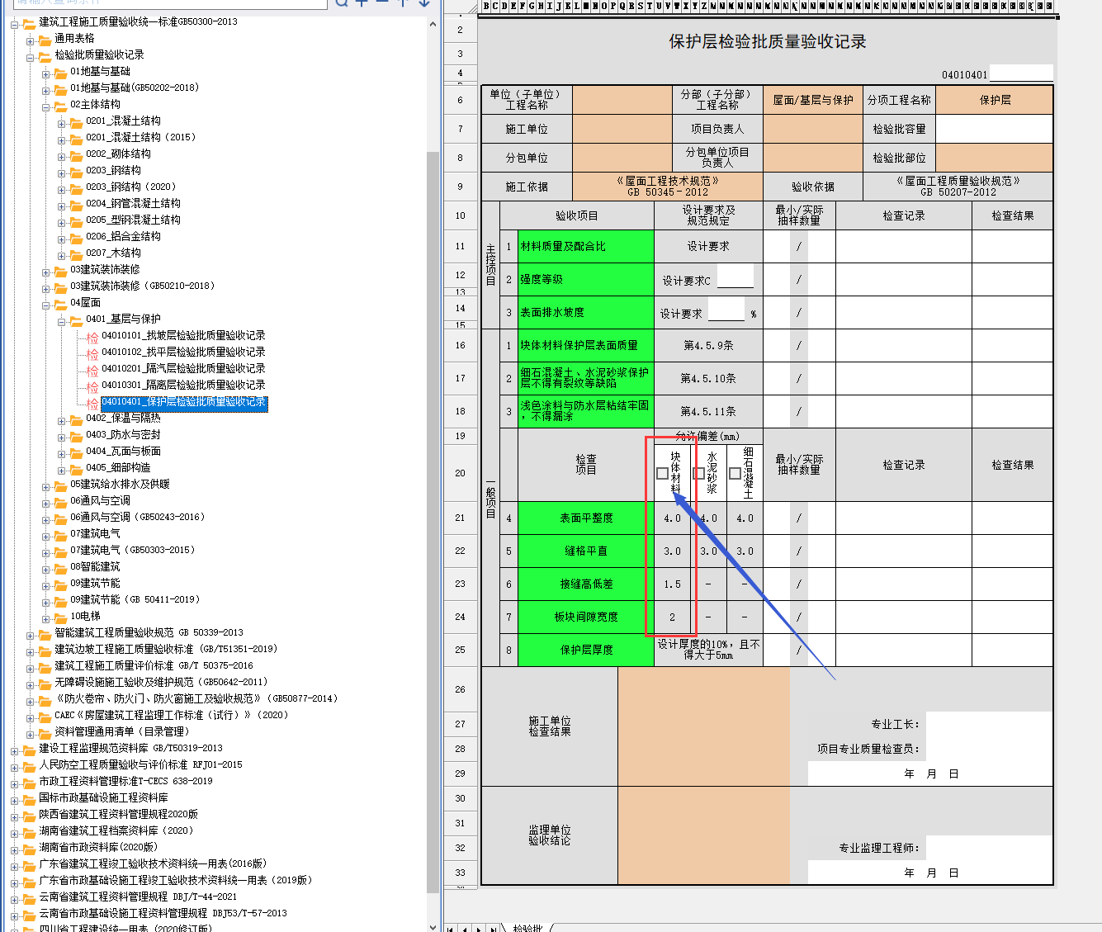The image size is (1102, 932).
Task: Click folder icon of 云南省建筑工程资料管理规程 DBJ/T-44-2021
Action: click(29, 897)
